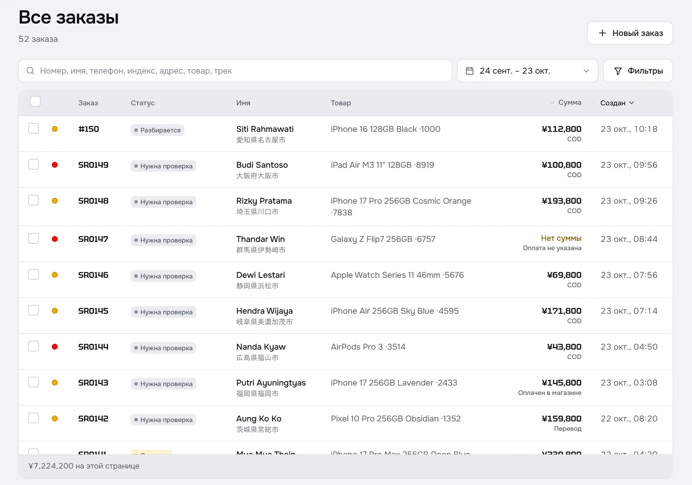692x485 pixels.
Task: Open order SR0148
Action: [93, 201]
